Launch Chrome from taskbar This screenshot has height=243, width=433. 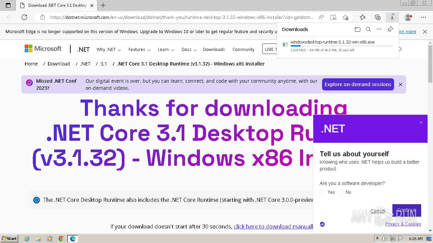coord(61,239)
